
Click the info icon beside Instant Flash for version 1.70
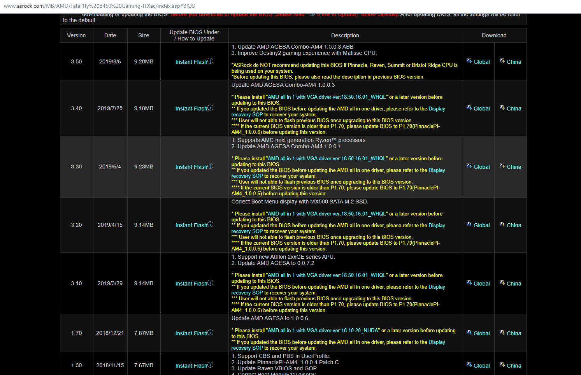tap(211, 333)
